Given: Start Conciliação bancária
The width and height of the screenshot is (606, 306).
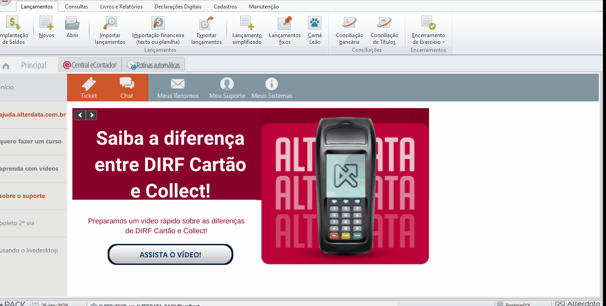Looking at the screenshot, I should coord(349,30).
